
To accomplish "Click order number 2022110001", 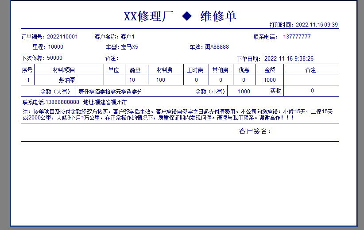I will 62,37.
